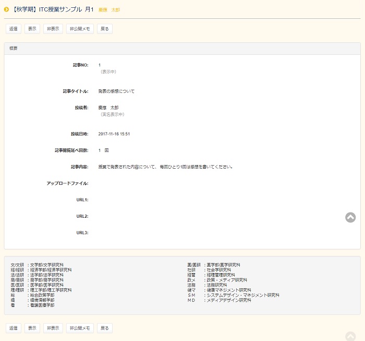
Task: Click the faded scroll-to-top arrow at page bottom
Action: [x=350, y=336]
